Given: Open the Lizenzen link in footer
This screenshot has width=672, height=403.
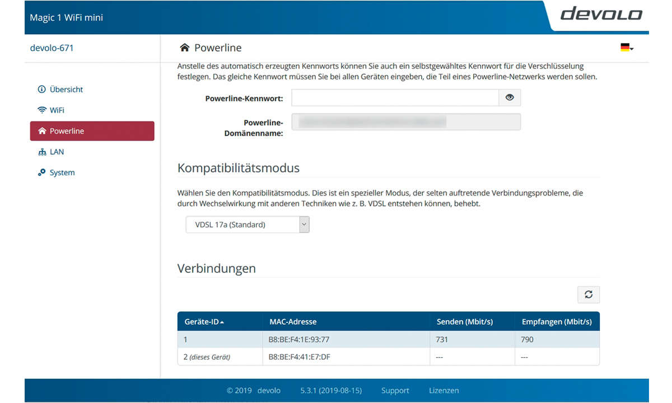Looking at the screenshot, I should pyautogui.click(x=444, y=391).
